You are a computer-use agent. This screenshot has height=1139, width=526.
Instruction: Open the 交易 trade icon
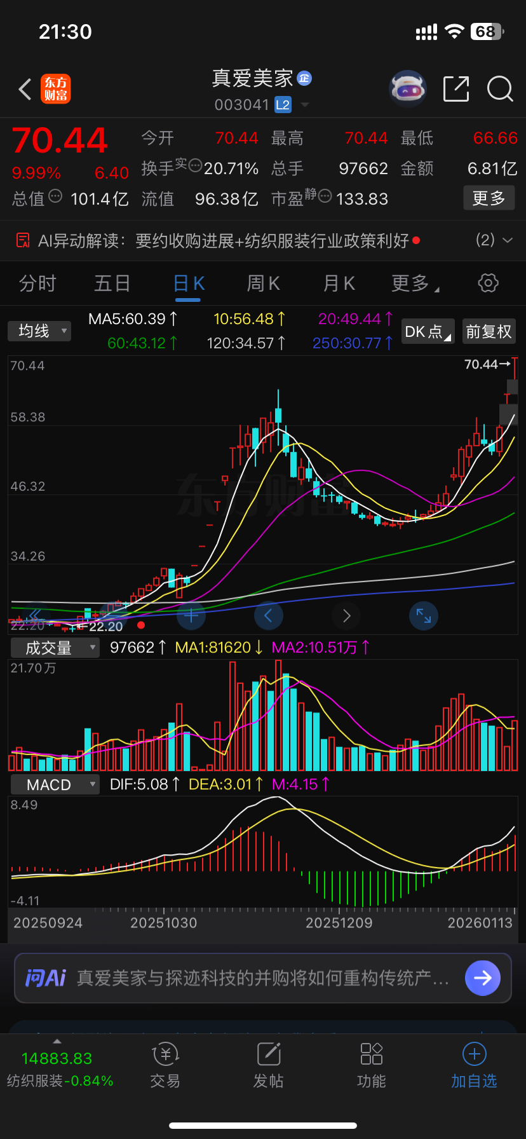click(165, 1066)
